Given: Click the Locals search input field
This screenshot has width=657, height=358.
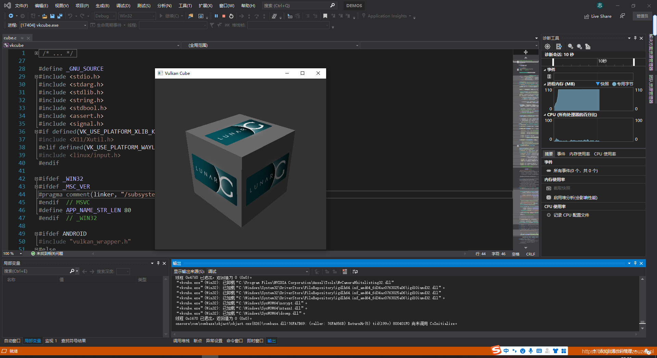Looking at the screenshot, I should coord(36,271).
